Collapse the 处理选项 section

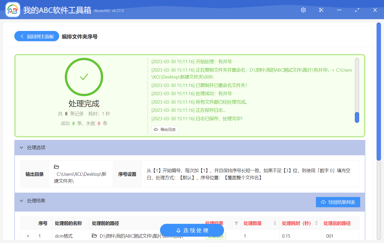[22, 148]
